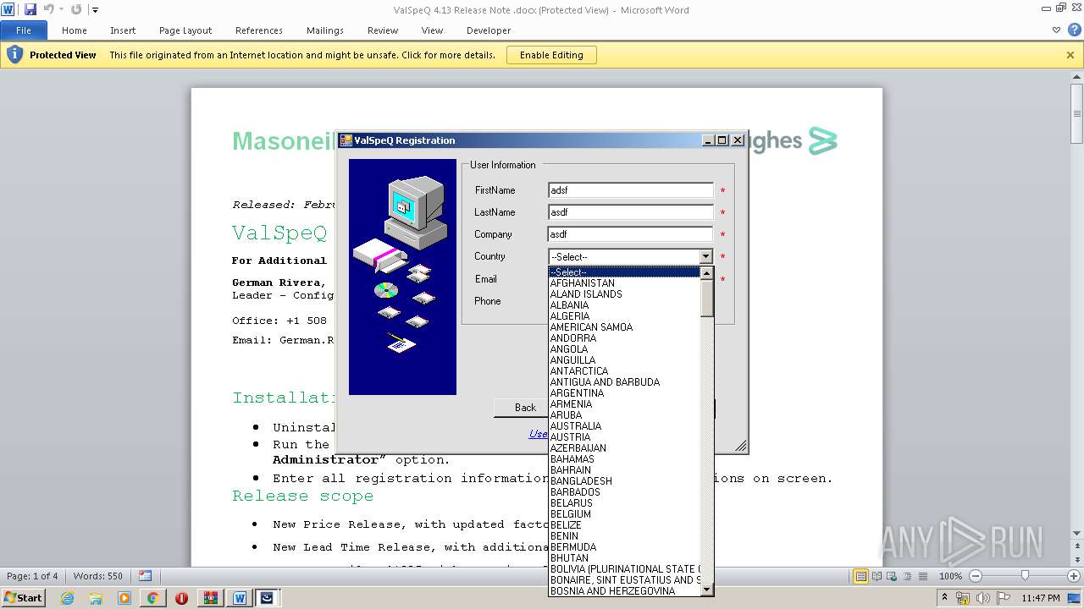Click the Protected View shield icon

14,55
